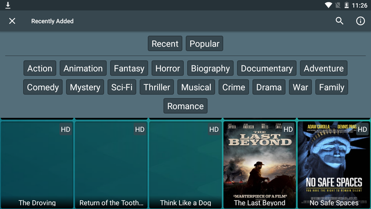The width and height of the screenshot is (371, 209).
Task: Select the Sci-Fi genre button
Action: click(122, 87)
